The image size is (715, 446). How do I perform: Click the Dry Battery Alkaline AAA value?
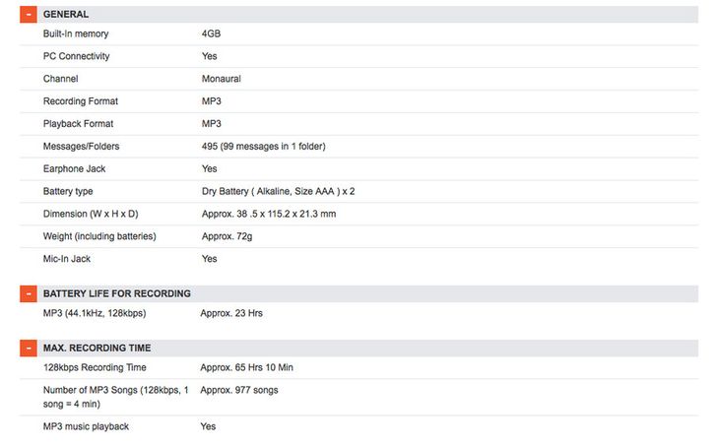pos(278,191)
